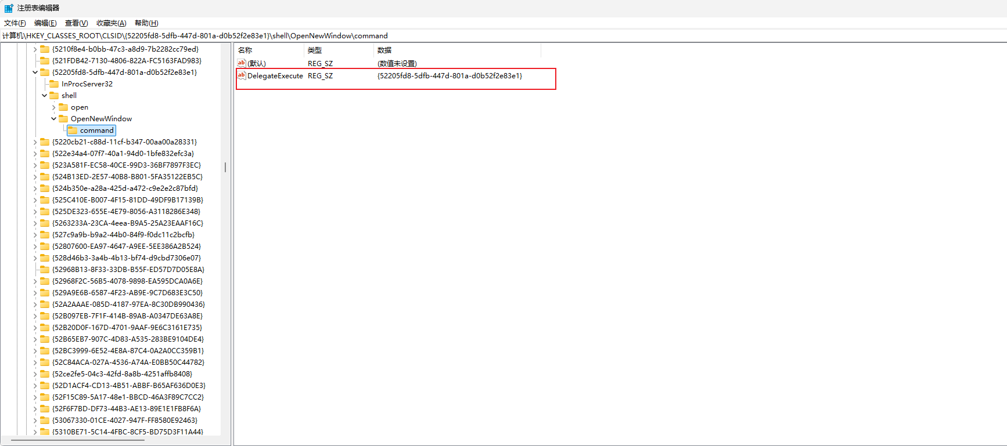Click the open folder icon
This screenshot has width=1007, height=446.
[x=63, y=107]
